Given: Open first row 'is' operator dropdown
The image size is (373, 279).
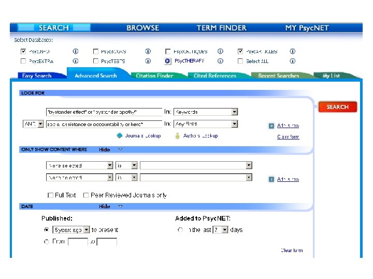Looking at the screenshot, I should (x=126, y=165).
